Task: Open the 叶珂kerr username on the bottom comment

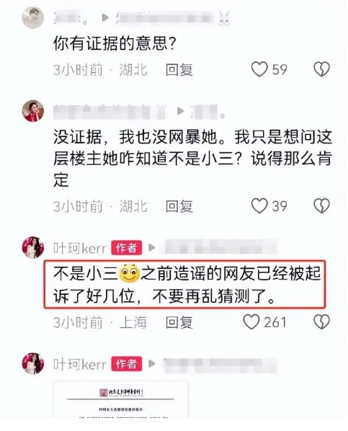Action: pyautogui.click(x=80, y=364)
